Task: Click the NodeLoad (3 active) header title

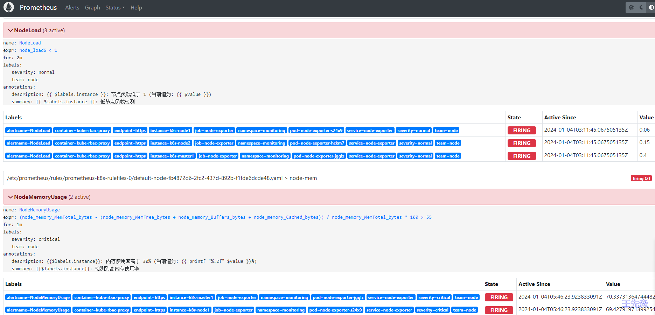Action: (40, 30)
